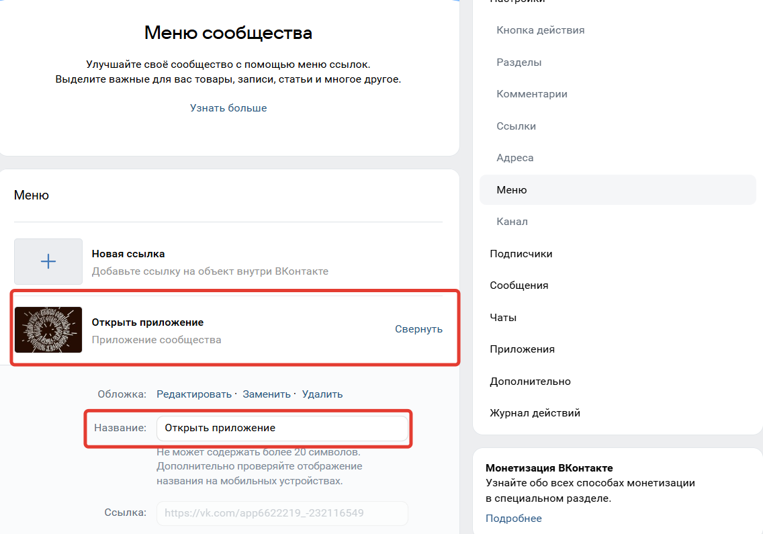Select 'Меню' in the settings sidebar
The width and height of the screenshot is (763, 534).
click(x=512, y=189)
